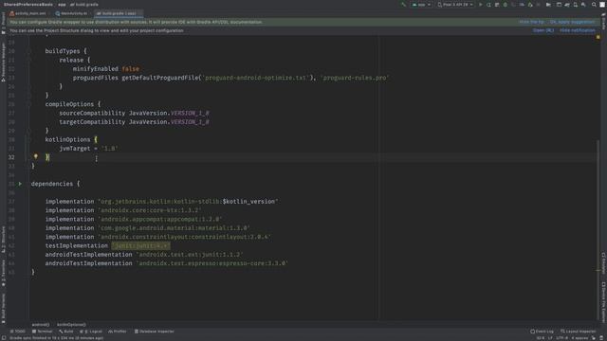Click the Open project structure link
The image size is (607, 341).
point(543,30)
